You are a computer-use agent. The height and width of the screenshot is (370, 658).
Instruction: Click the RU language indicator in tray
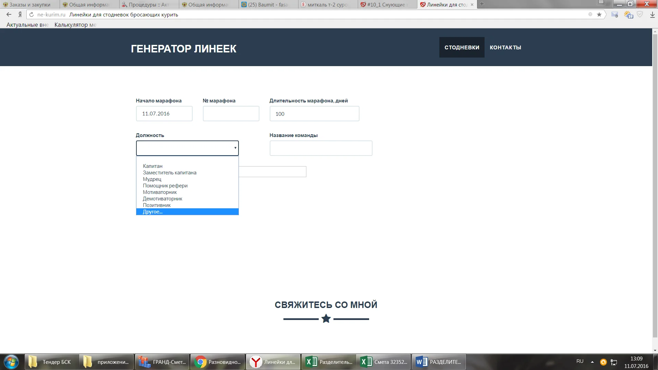tap(580, 361)
